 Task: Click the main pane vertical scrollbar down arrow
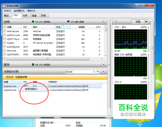(109, 115)
